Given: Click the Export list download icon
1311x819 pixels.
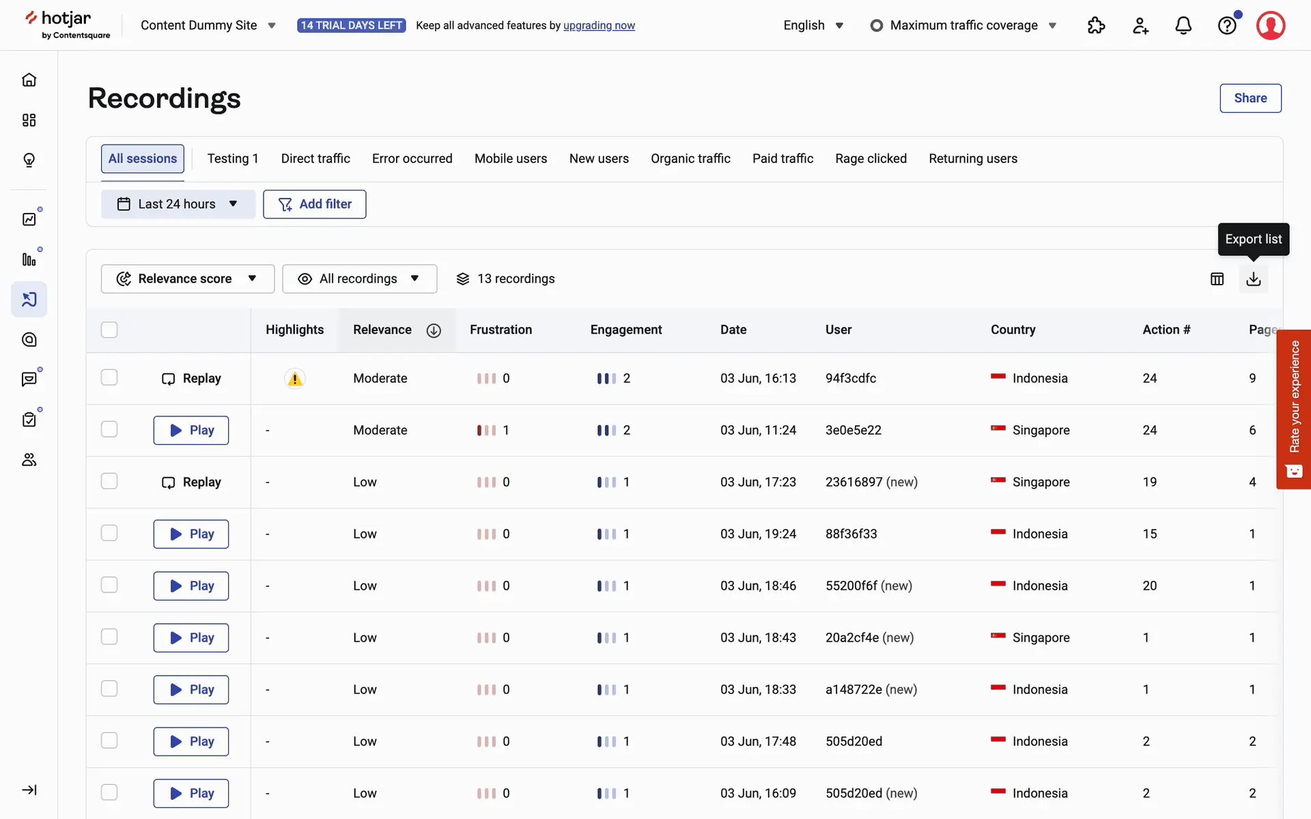Looking at the screenshot, I should pyautogui.click(x=1253, y=278).
